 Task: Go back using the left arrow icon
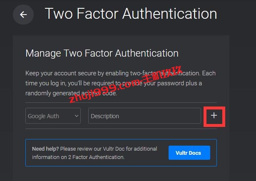(x=23, y=15)
